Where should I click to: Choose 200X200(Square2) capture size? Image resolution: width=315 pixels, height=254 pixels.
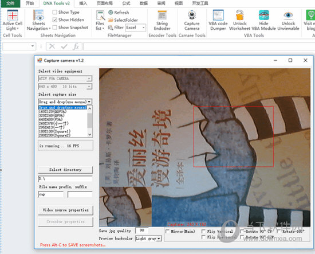point(62,135)
